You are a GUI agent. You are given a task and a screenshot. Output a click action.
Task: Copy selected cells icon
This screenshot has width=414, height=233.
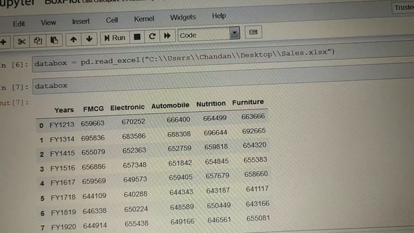38,41
